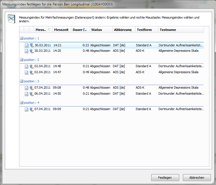
Task: Collapse the position : 2 group
Action: [21, 60]
